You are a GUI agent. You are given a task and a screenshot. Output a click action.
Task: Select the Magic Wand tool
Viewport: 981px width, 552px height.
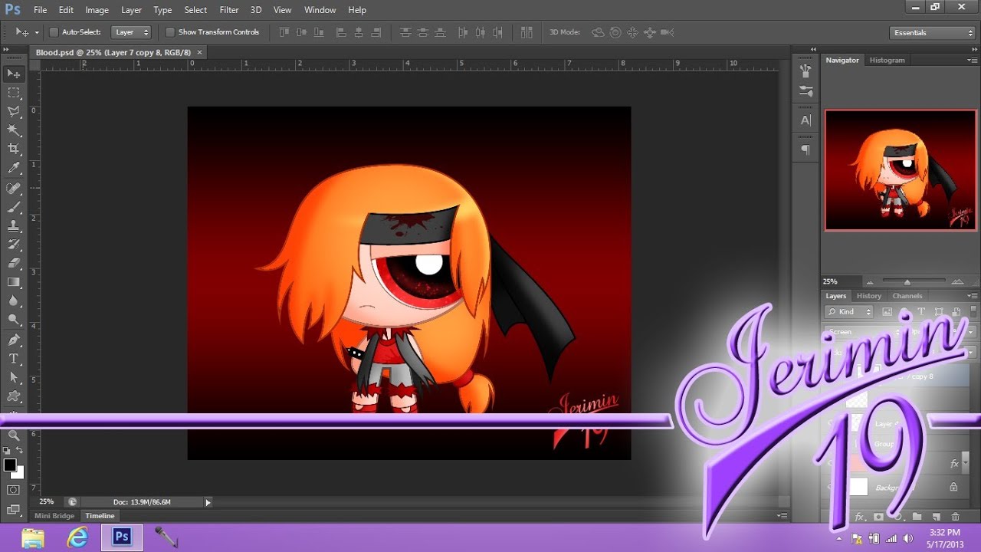click(x=14, y=130)
